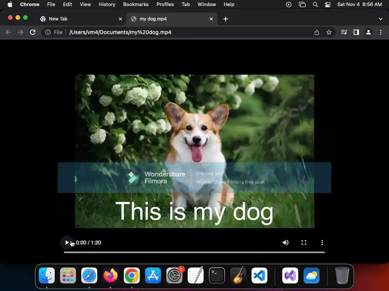Image resolution: width=389 pixels, height=291 pixels.
Task: Reload the current page
Action: (33, 32)
